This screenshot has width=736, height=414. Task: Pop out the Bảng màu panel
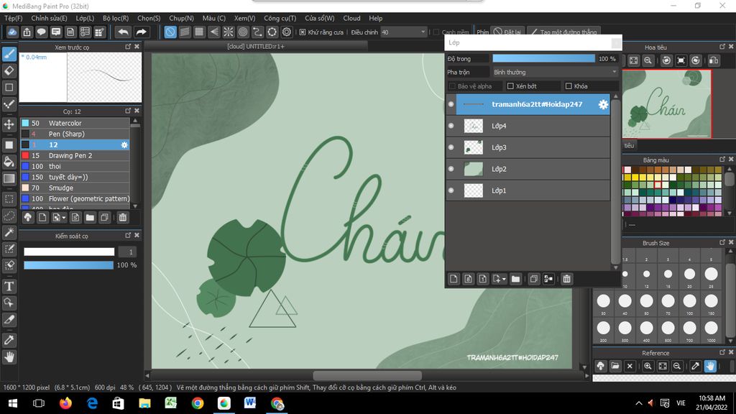coord(722,160)
